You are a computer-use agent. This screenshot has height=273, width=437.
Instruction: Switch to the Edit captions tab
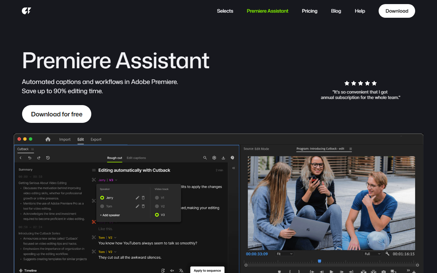(x=136, y=158)
